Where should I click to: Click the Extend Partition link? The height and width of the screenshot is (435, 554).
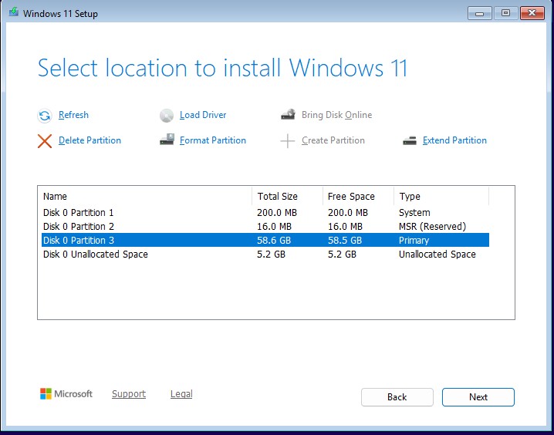coord(454,140)
